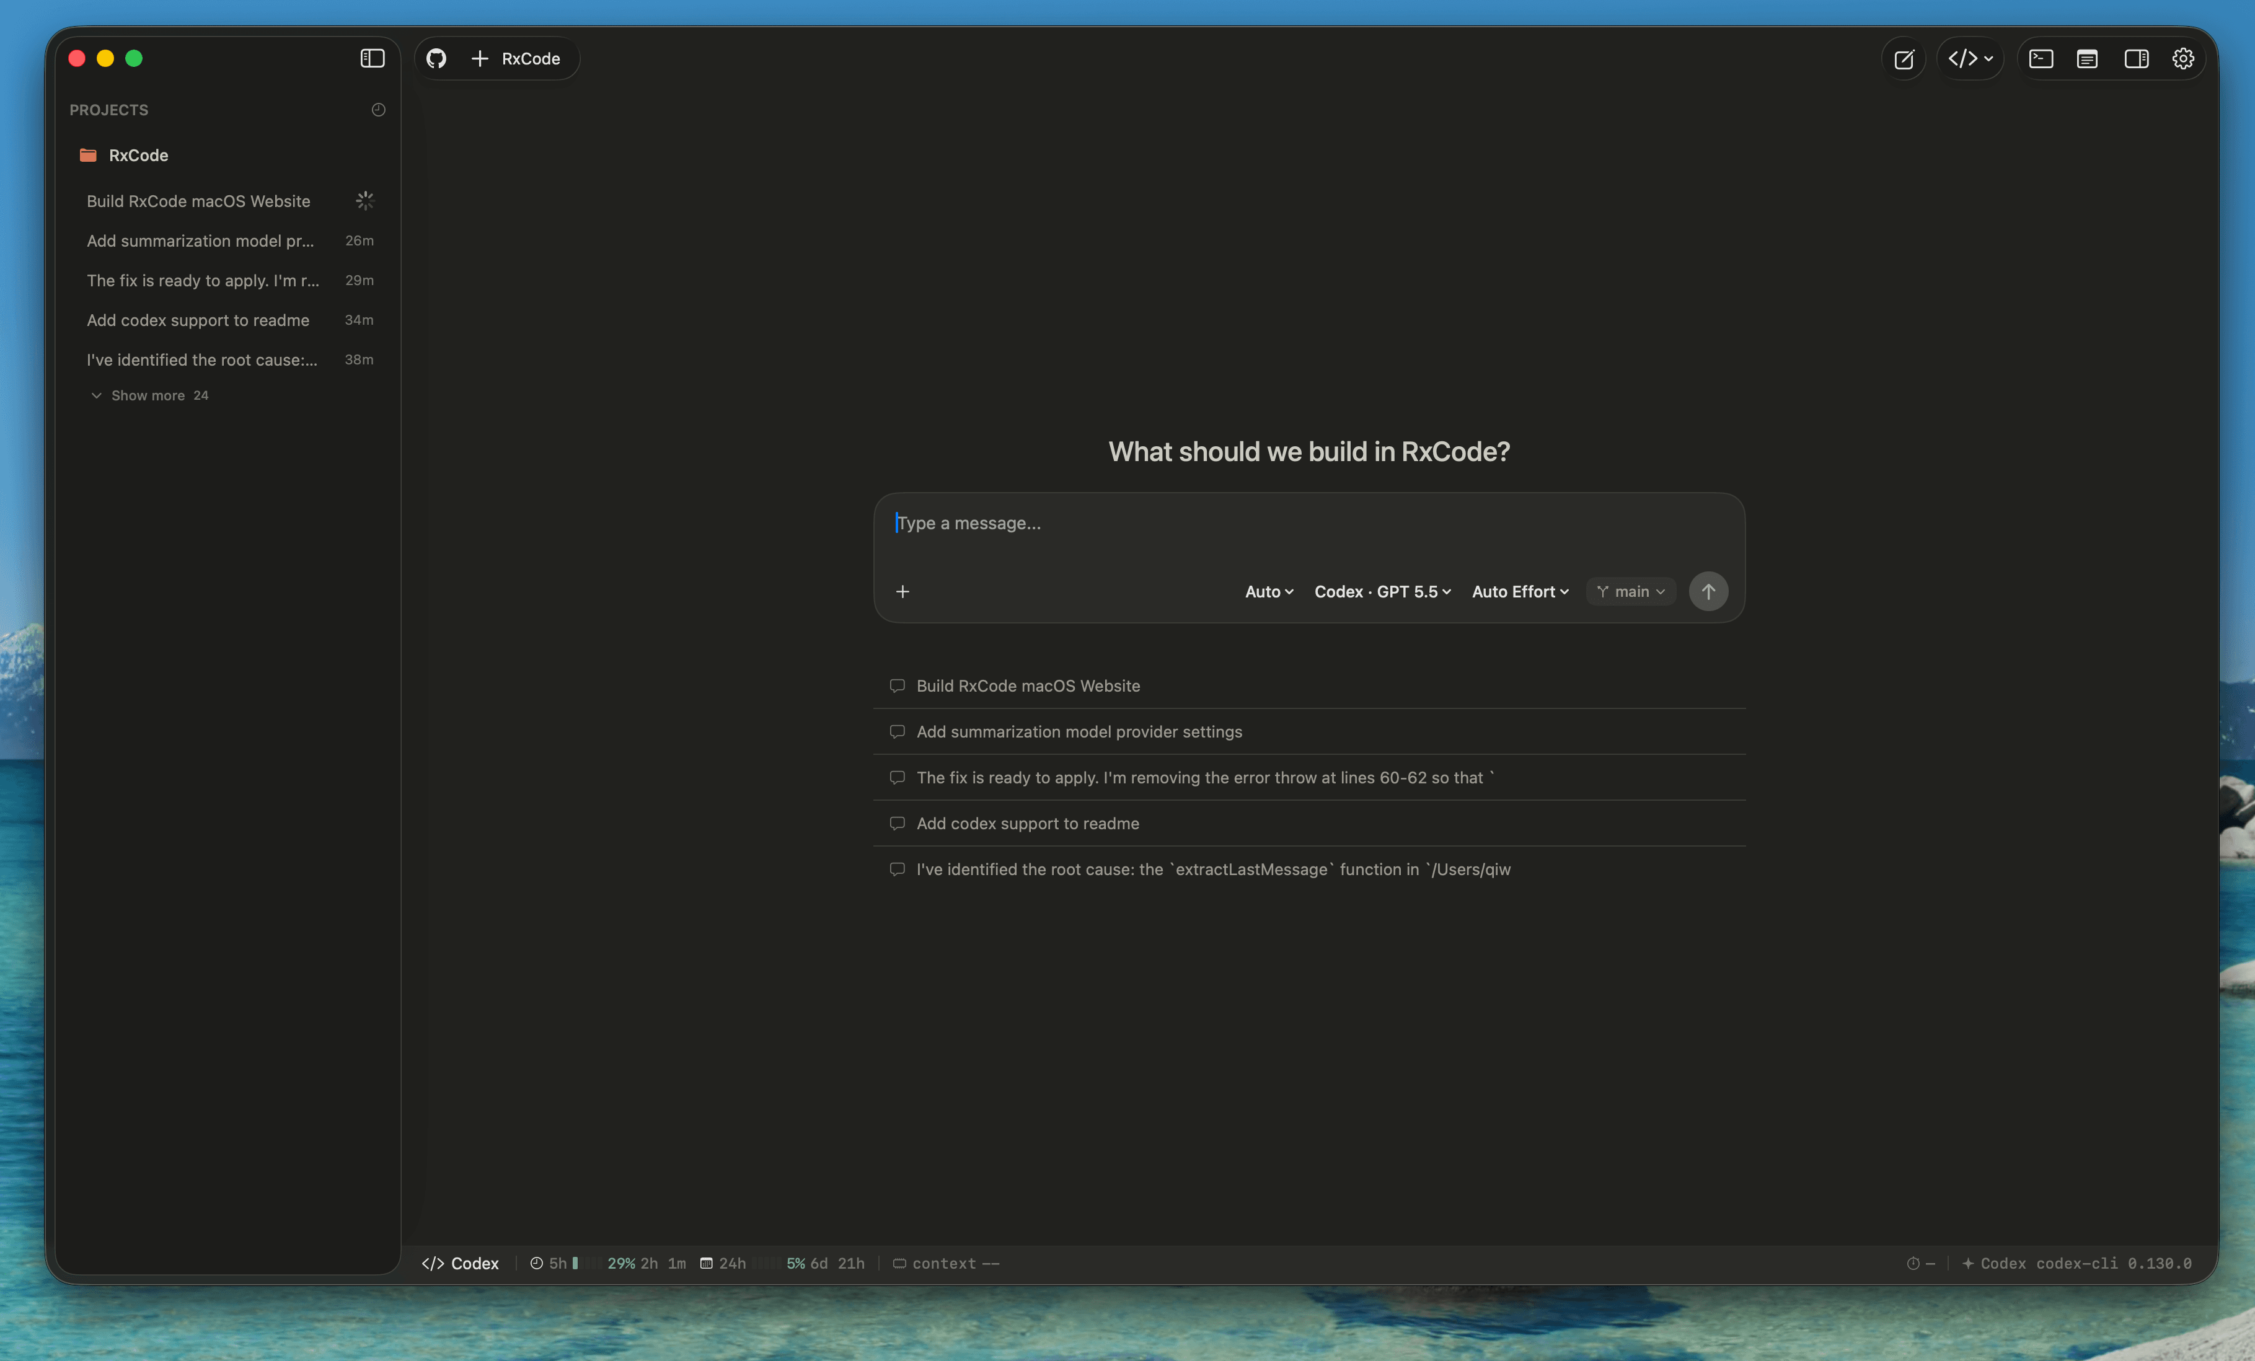
Task: Open sidebar thread I've identified the root cause
Action: click(x=227, y=359)
